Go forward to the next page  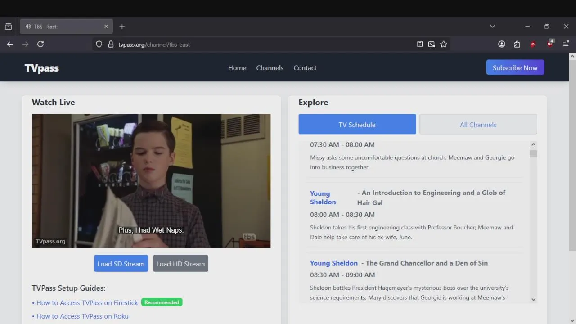click(25, 44)
